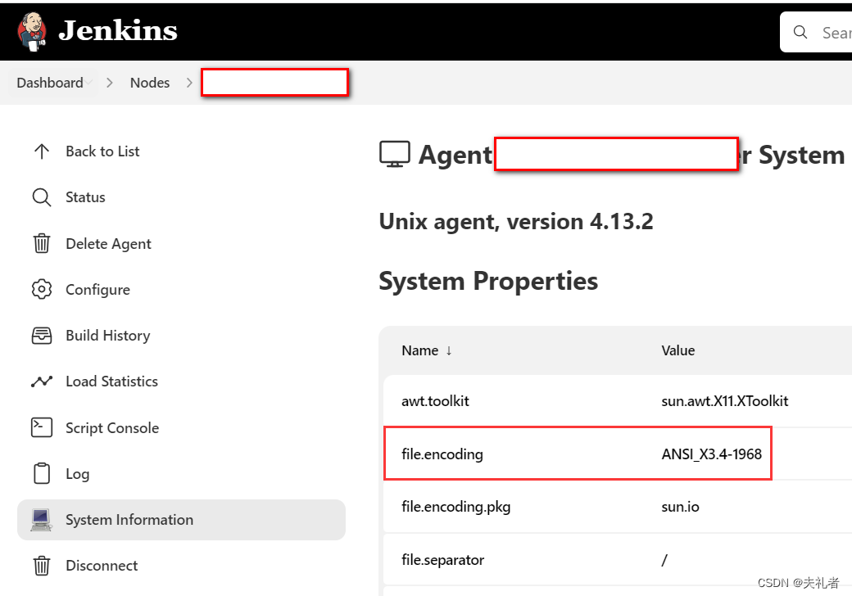Click the 'Unix agent, version 4.13.2' heading
This screenshot has height=596, width=852.
(516, 222)
